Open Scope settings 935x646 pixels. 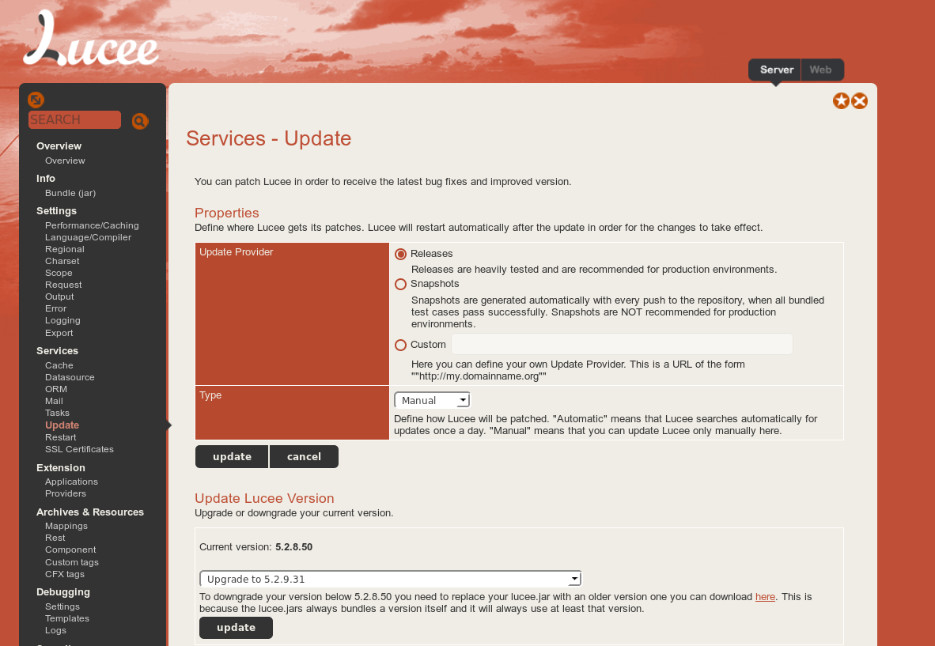coord(59,273)
